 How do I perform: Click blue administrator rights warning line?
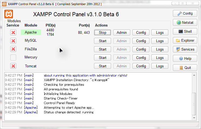(x=85, y=75)
